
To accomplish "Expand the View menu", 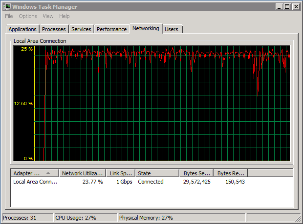I will [48, 16].
